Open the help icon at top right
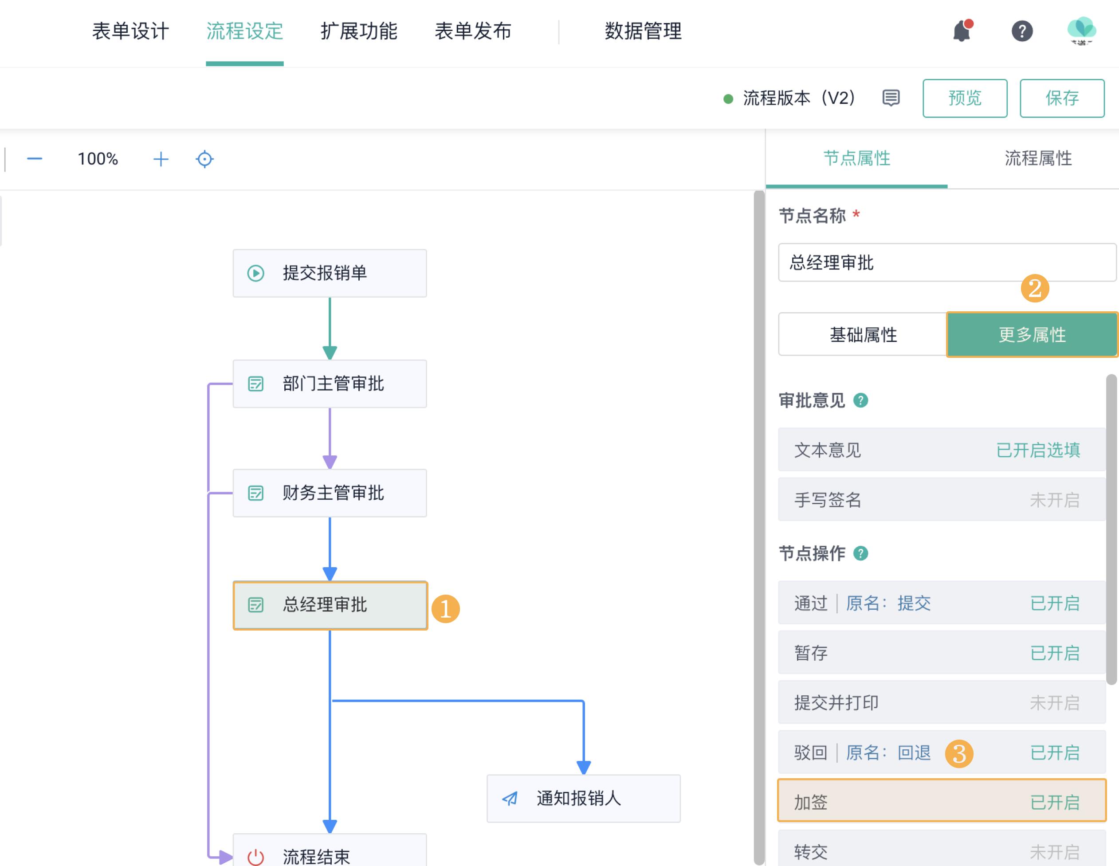The image size is (1119, 866). coord(1023,32)
